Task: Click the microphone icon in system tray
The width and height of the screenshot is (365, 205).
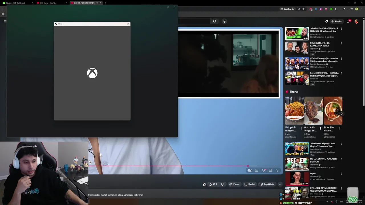Action: tap(336, 202)
